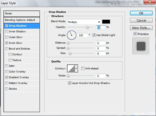Viewport: 156px width, 116px height.
Task: Click the New Style... button
Action: [141, 28]
